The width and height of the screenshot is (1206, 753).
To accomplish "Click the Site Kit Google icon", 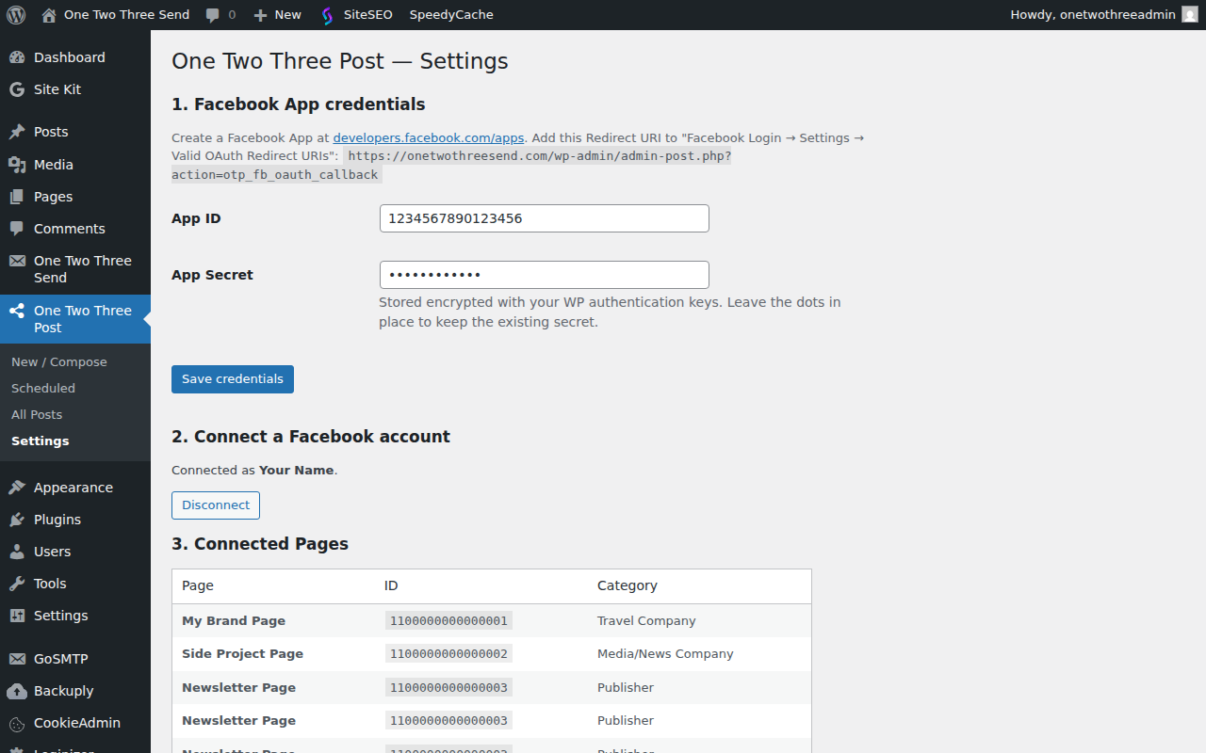I will point(17,89).
